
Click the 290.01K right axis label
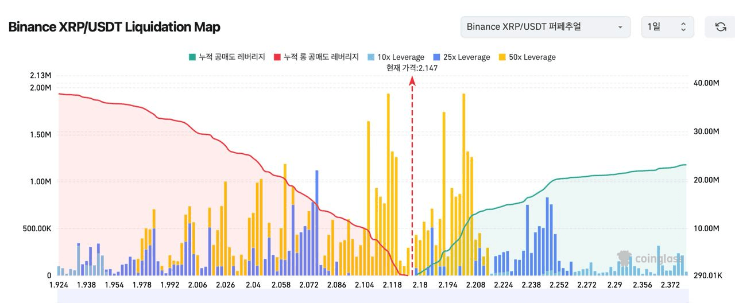707,275
